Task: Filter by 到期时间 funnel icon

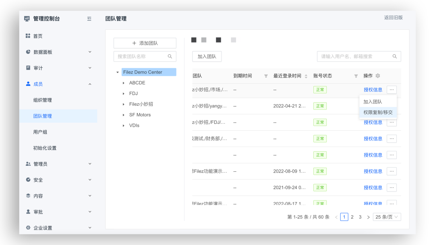Action: pos(266,76)
